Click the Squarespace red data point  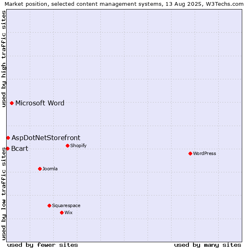[x=49, y=205]
